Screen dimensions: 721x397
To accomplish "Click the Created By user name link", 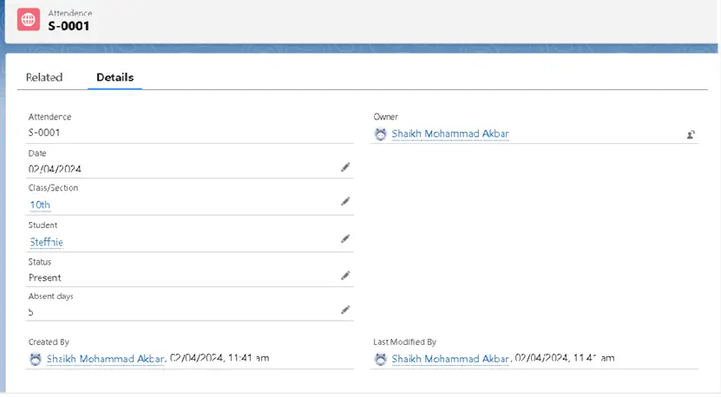I will (x=105, y=359).
